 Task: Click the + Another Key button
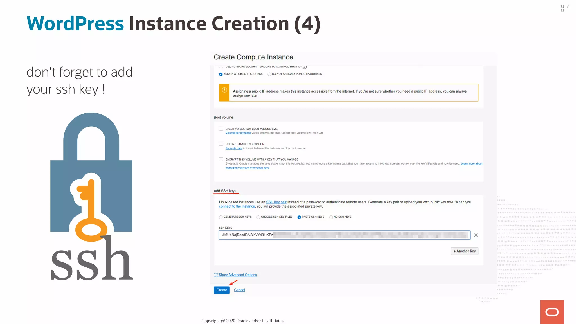point(464,251)
